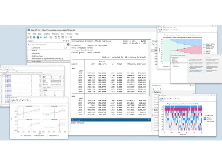
Task: Pin the Command window
Action: [149, 120]
